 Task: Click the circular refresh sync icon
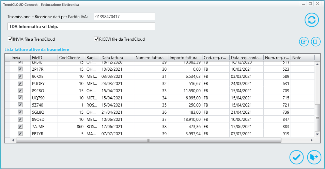[x=311, y=20]
